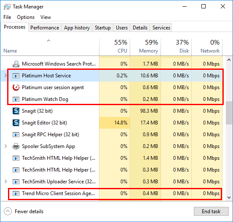Click the Snagit (32 bit) icon

(x=16, y=111)
